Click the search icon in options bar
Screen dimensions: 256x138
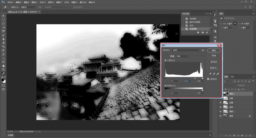245,7
